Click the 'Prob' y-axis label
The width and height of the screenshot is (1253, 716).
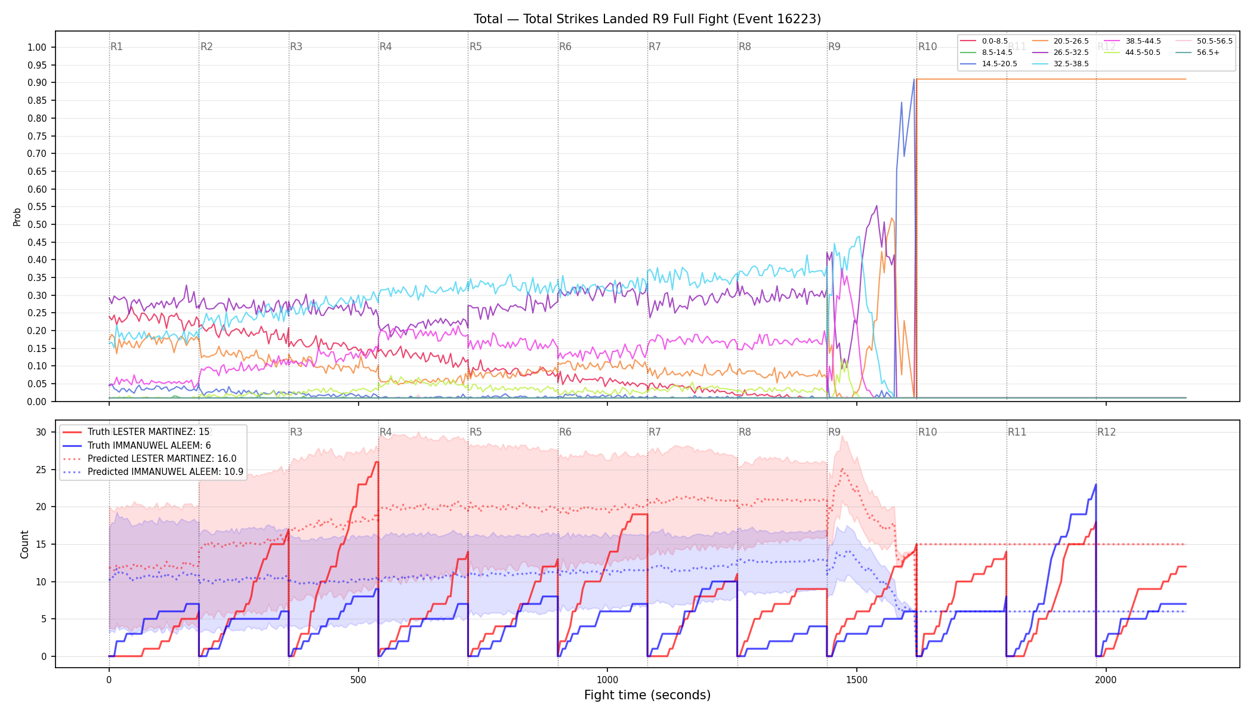point(17,217)
